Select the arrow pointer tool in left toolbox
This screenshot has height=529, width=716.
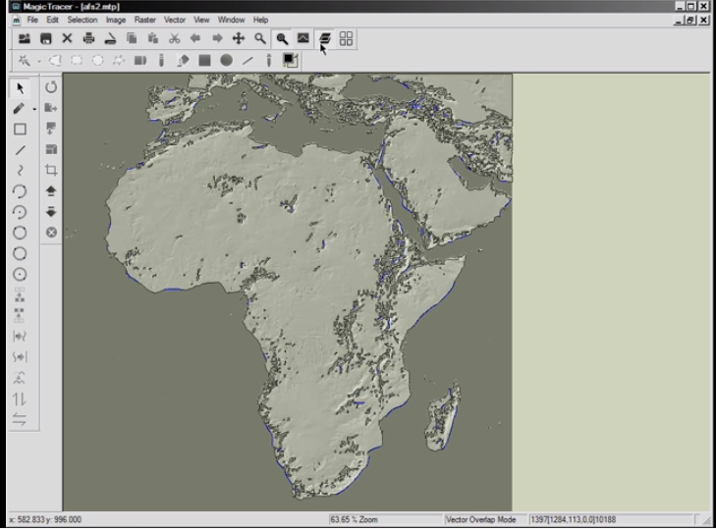tap(20, 88)
